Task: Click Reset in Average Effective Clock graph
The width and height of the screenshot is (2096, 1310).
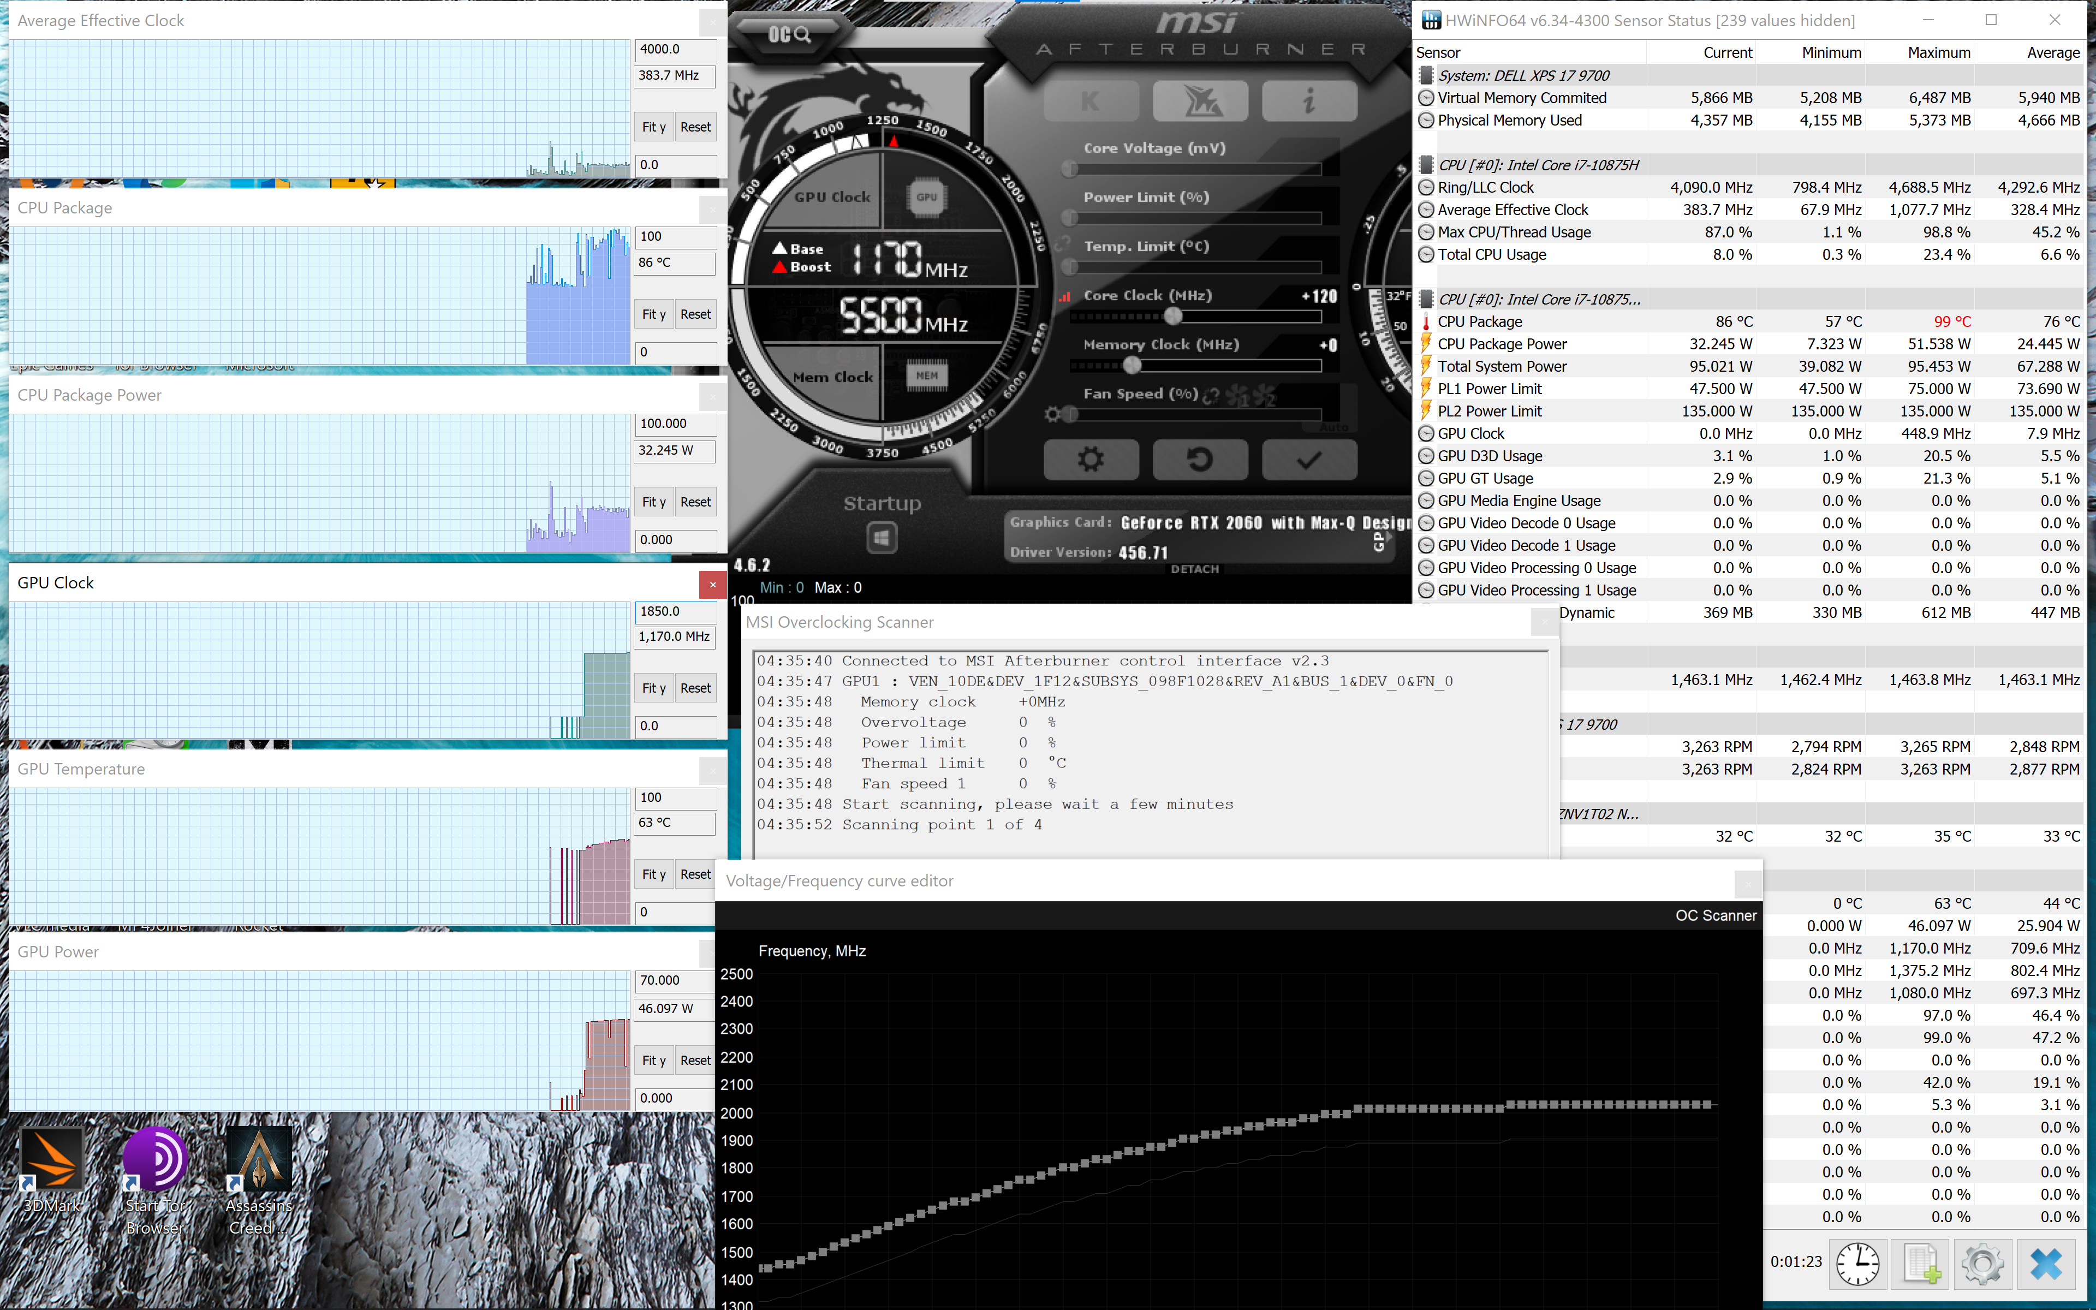Action: 695,127
